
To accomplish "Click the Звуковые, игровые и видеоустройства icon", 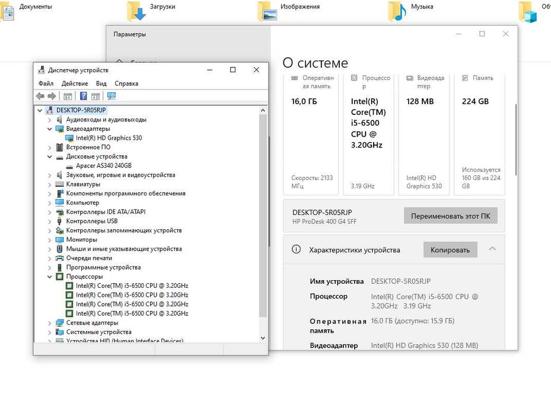I will tap(60, 175).
